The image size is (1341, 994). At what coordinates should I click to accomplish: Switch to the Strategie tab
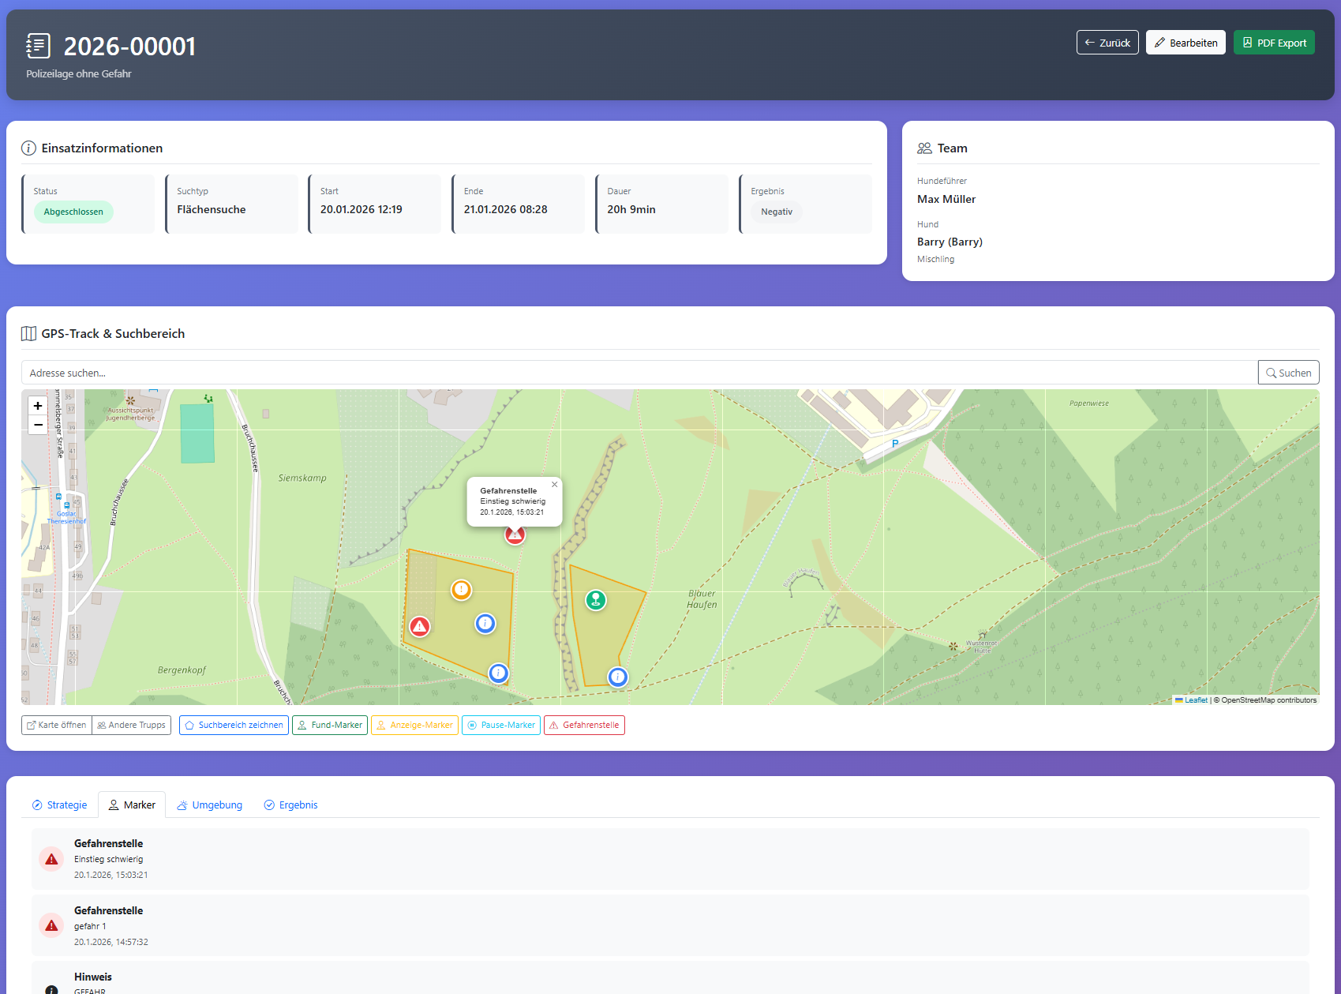[59, 805]
